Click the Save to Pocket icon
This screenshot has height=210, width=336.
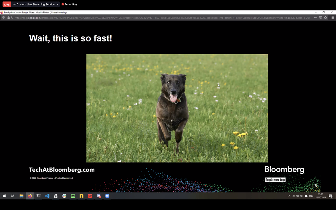(x=321, y=18)
